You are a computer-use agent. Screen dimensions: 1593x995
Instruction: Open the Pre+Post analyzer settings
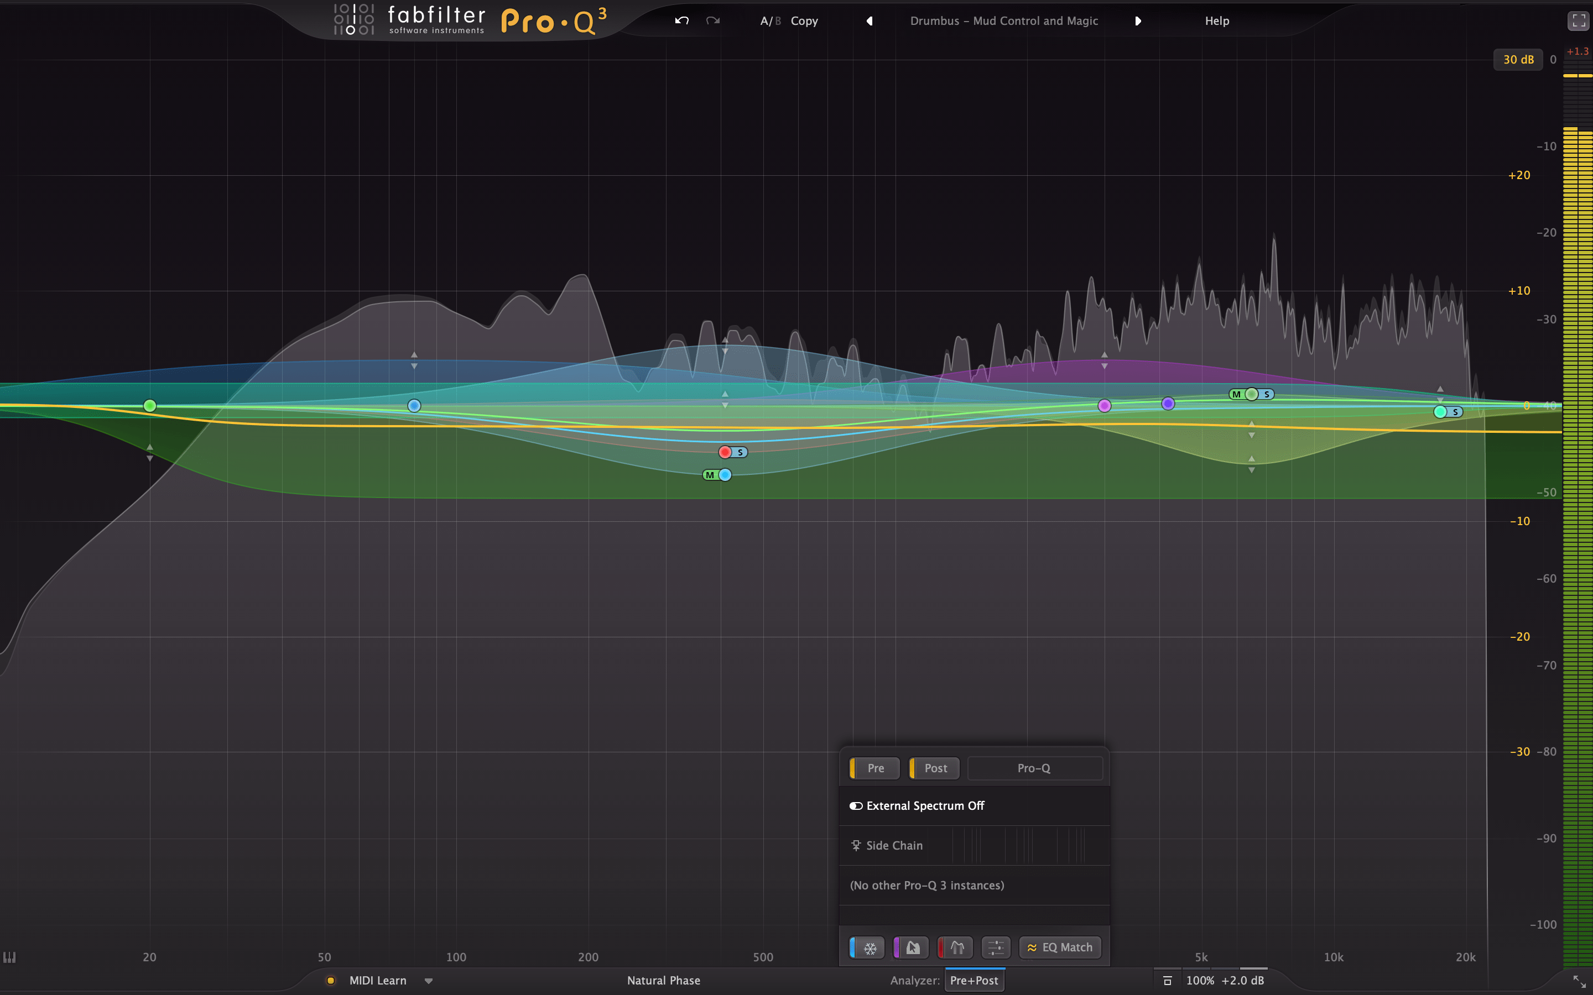click(x=974, y=981)
